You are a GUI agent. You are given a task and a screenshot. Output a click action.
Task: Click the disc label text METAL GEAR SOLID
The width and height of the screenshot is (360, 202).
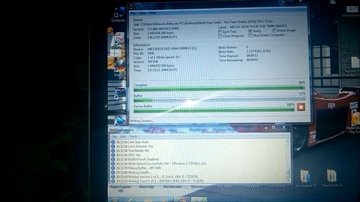click(258, 26)
